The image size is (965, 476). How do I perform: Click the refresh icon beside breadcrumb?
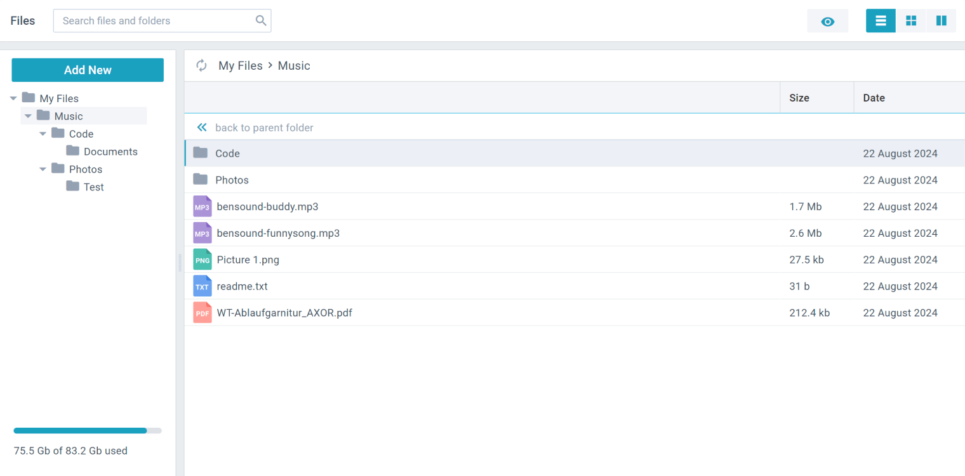[201, 65]
